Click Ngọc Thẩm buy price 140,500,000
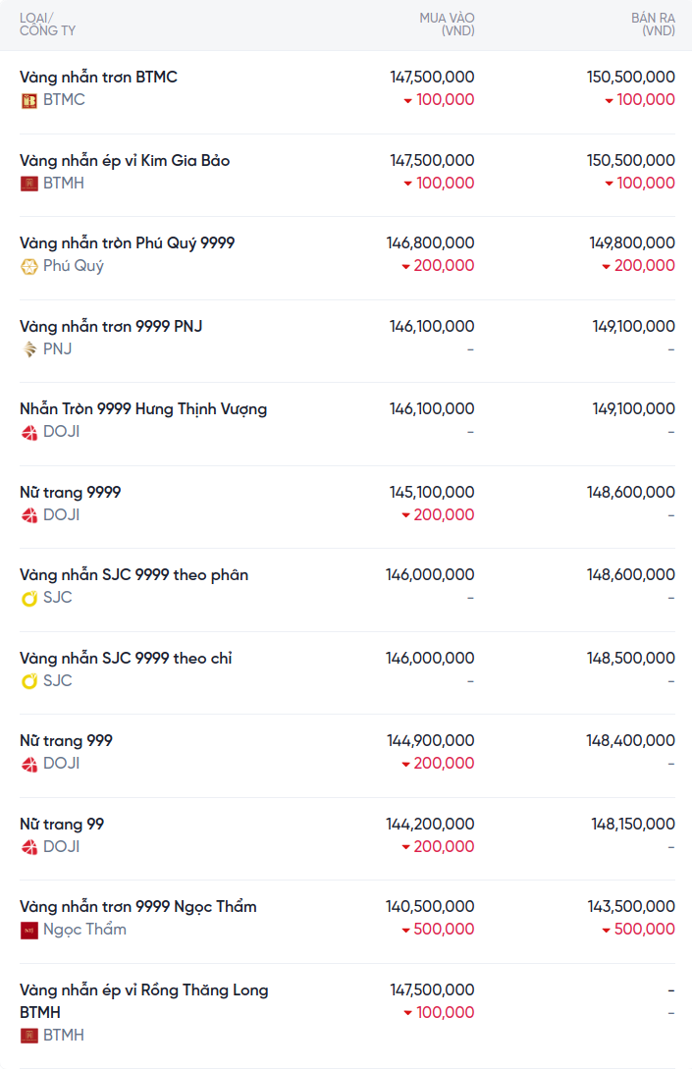 431,906
